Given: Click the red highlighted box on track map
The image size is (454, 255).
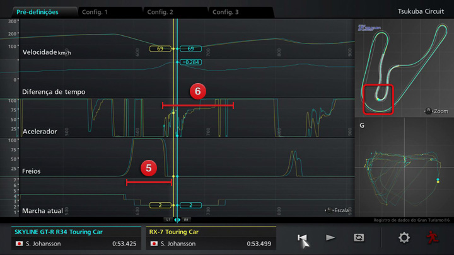Looking at the screenshot, I should tap(378, 99).
